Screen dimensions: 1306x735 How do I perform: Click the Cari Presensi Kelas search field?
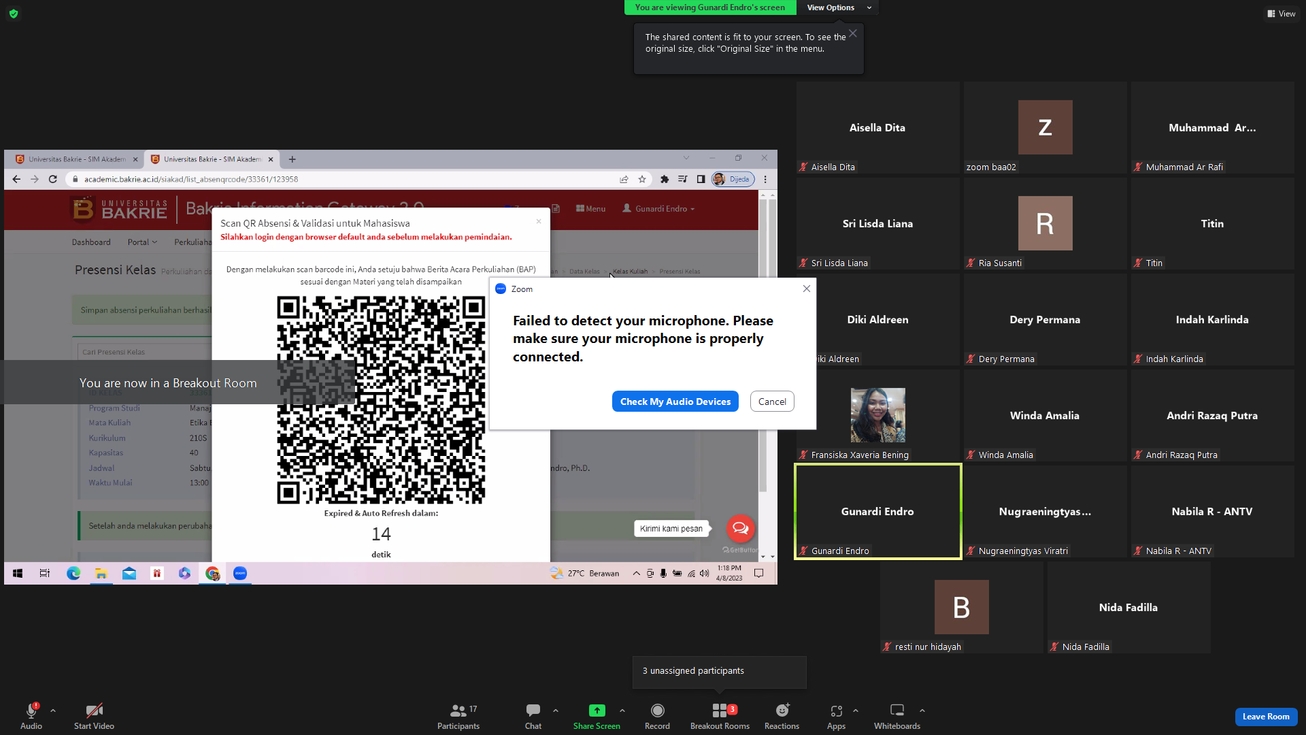[145, 352]
